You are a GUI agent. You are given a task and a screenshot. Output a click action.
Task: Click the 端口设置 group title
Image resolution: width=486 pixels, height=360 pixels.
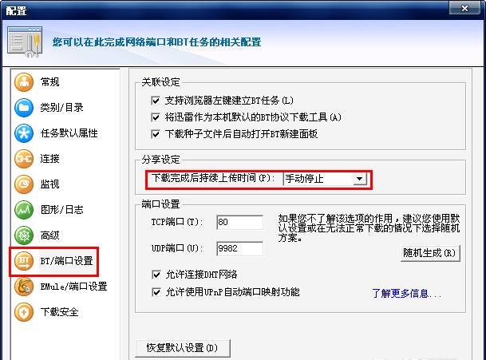coord(161,204)
